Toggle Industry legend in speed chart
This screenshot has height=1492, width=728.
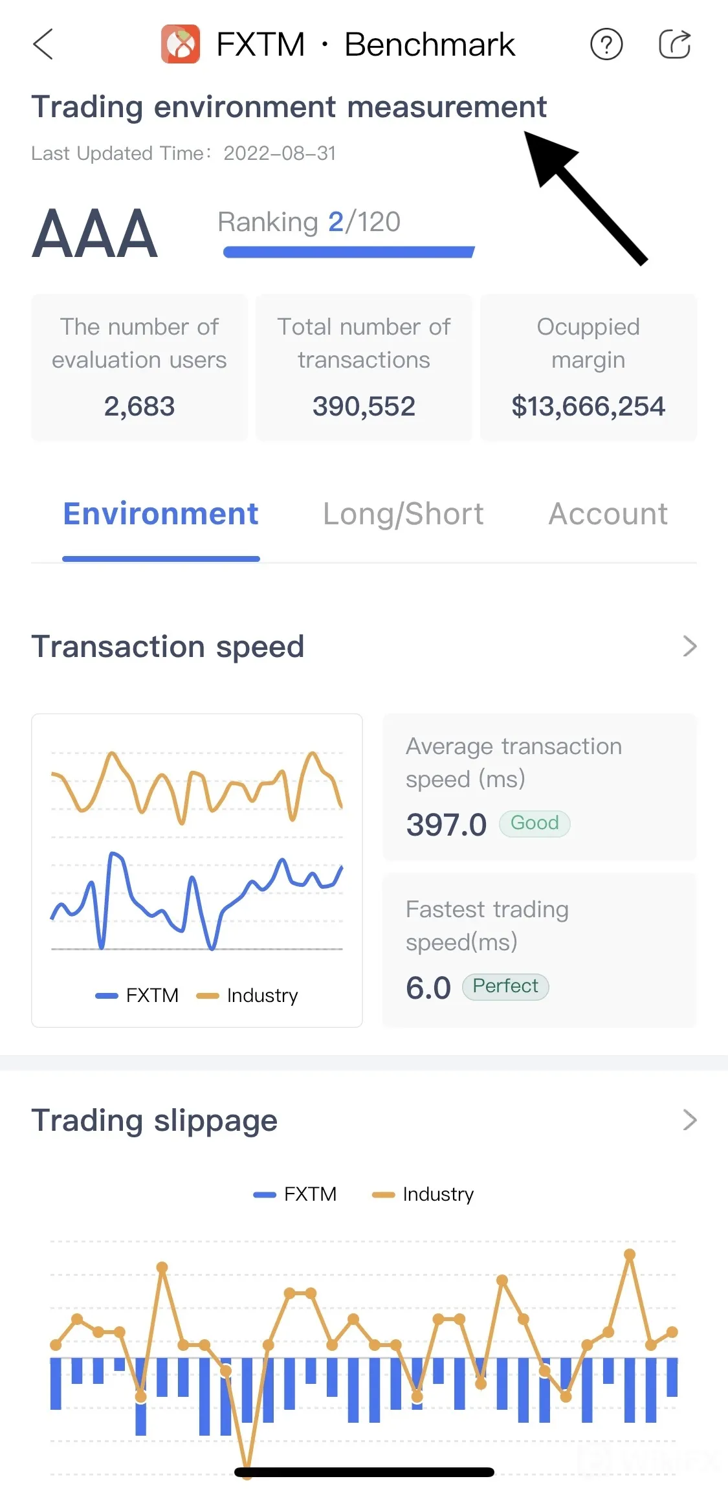(247, 995)
